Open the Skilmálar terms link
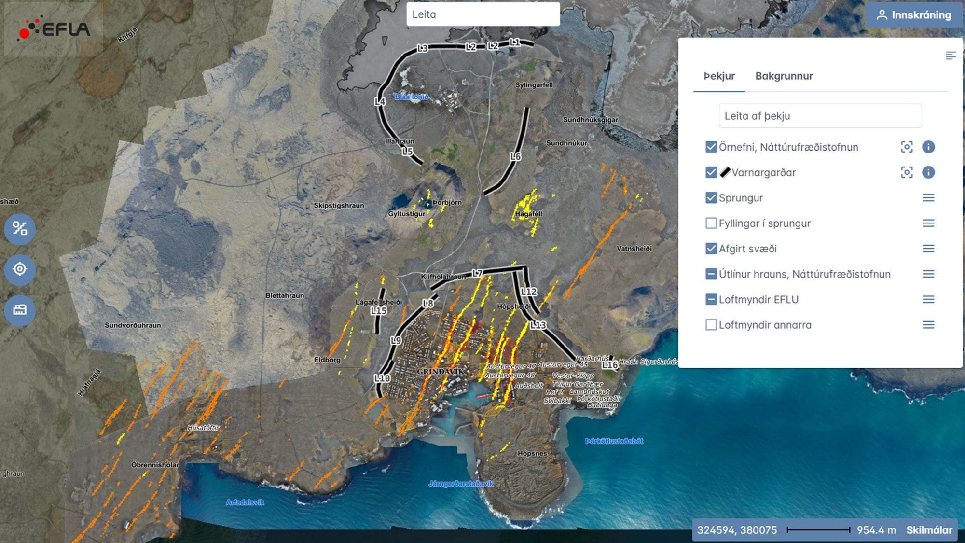965x543 pixels. click(929, 530)
